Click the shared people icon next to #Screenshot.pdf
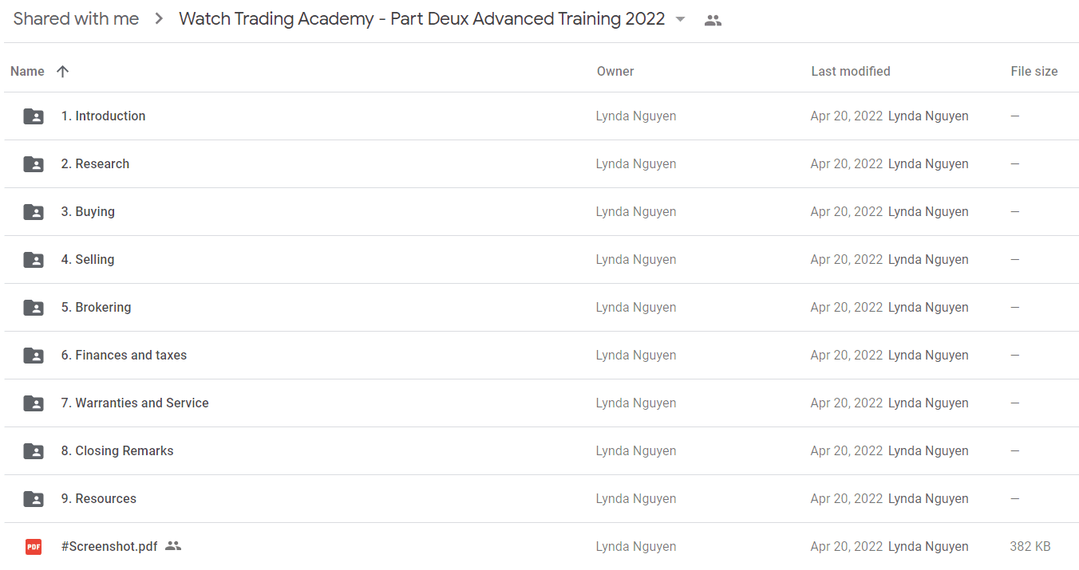Viewport: 1079px width, 570px height. [173, 546]
